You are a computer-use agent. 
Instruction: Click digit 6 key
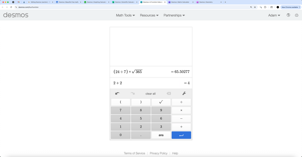tap(161, 119)
